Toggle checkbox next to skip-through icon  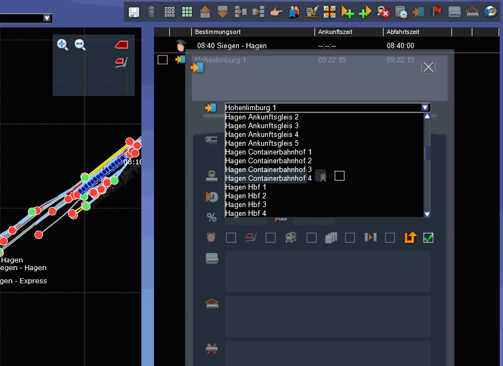tap(390, 238)
